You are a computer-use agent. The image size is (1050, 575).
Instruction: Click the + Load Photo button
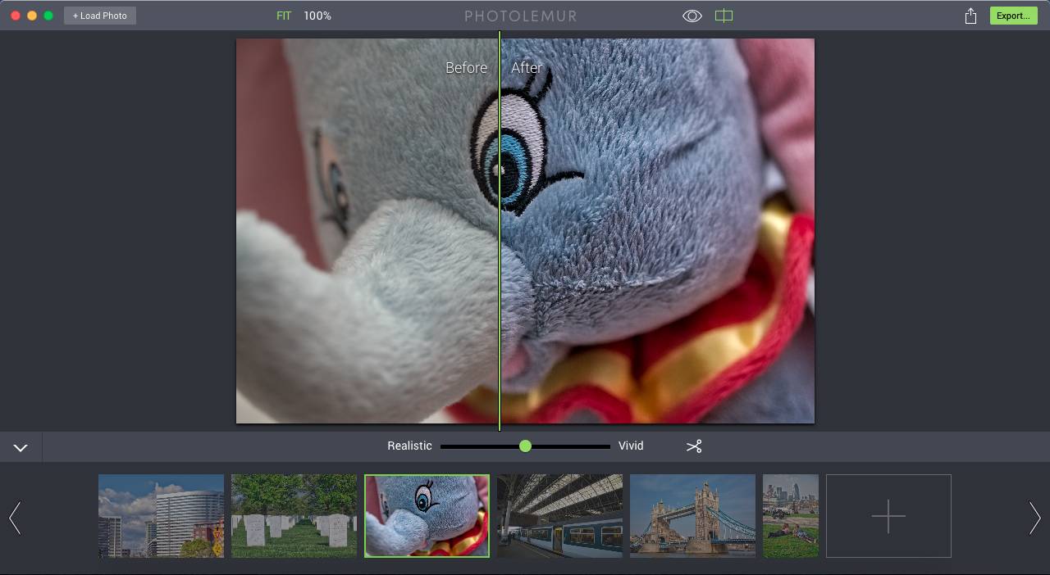pyautogui.click(x=100, y=16)
